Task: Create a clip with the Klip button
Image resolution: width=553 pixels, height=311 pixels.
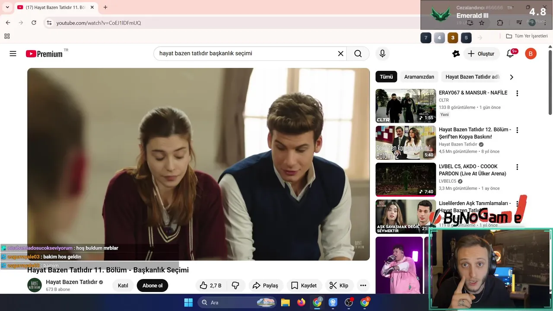Action: (339, 286)
